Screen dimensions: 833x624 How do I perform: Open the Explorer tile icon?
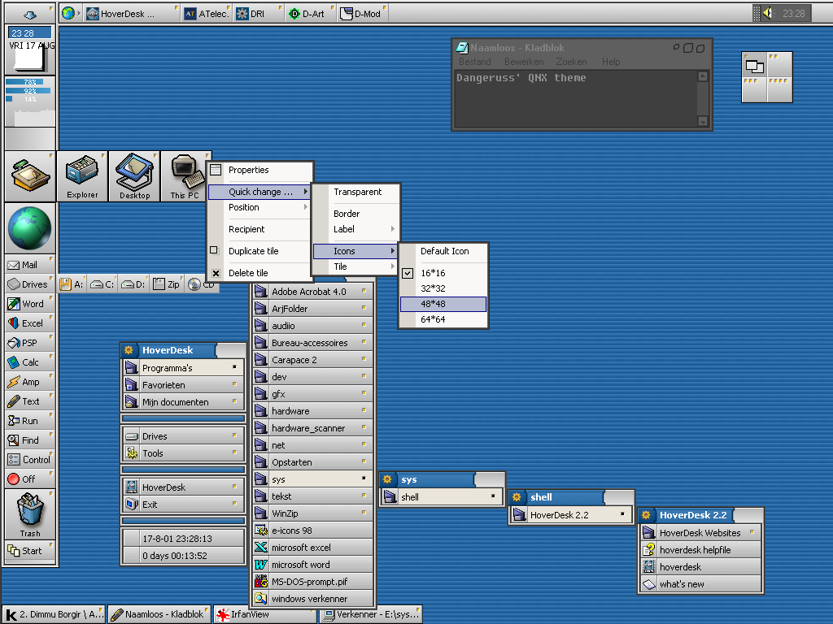[x=82, y=173]
